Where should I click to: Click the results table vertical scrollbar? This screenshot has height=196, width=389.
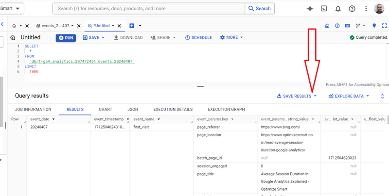pos(388,119)
